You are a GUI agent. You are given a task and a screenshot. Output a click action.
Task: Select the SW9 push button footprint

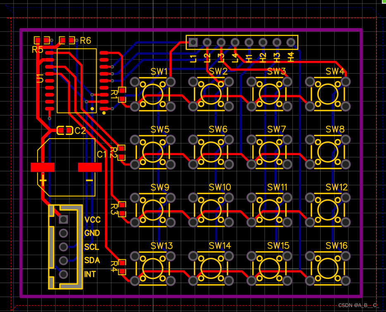click(152, 210)
